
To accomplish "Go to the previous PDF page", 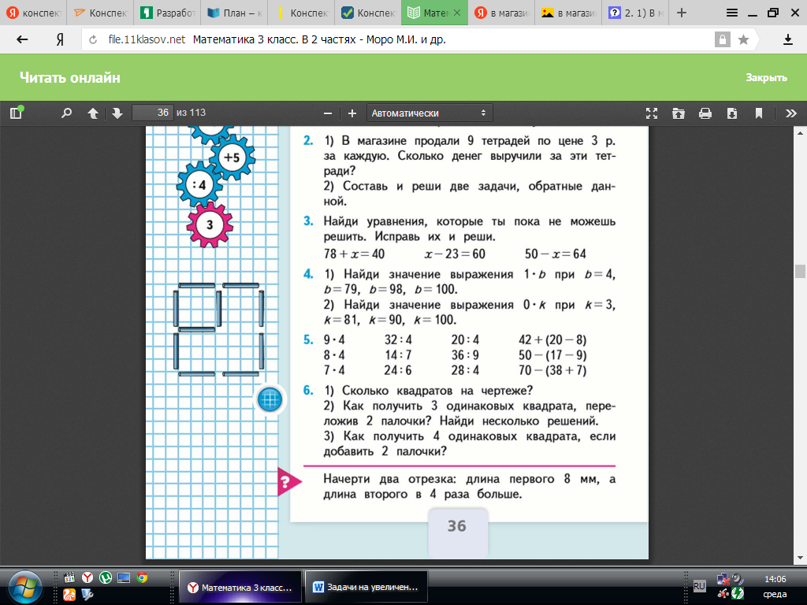I will (93, 113).
